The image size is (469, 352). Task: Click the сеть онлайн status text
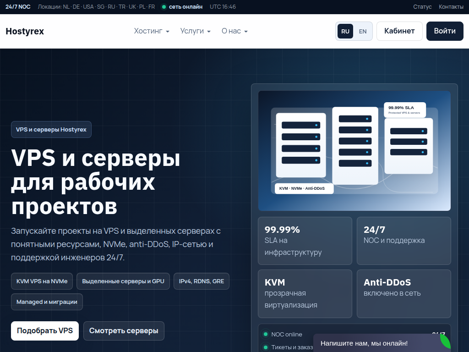pyautogui.click(x=186, y=6)
